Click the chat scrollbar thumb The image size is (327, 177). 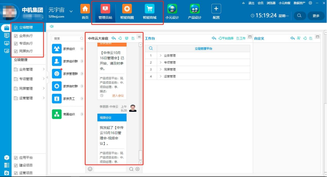140,155
